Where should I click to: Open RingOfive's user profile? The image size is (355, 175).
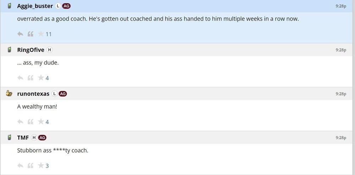point(31,50)
